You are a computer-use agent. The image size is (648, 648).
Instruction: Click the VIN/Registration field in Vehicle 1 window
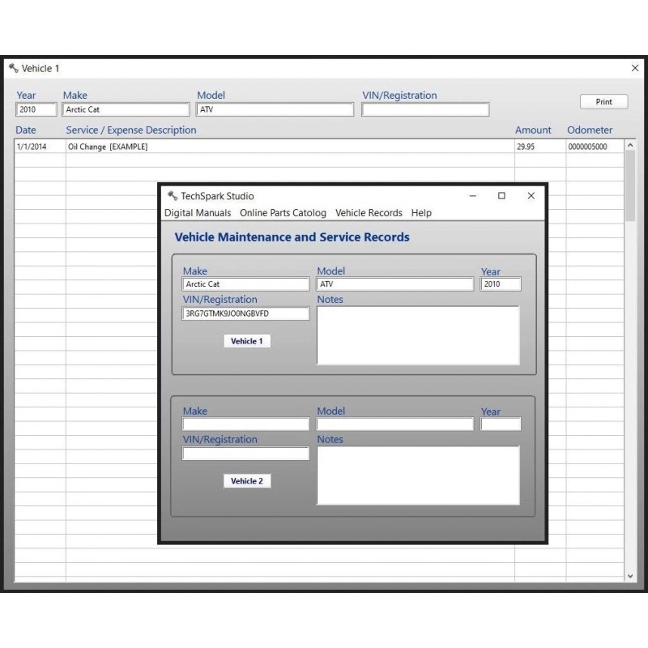click(425, 110)
